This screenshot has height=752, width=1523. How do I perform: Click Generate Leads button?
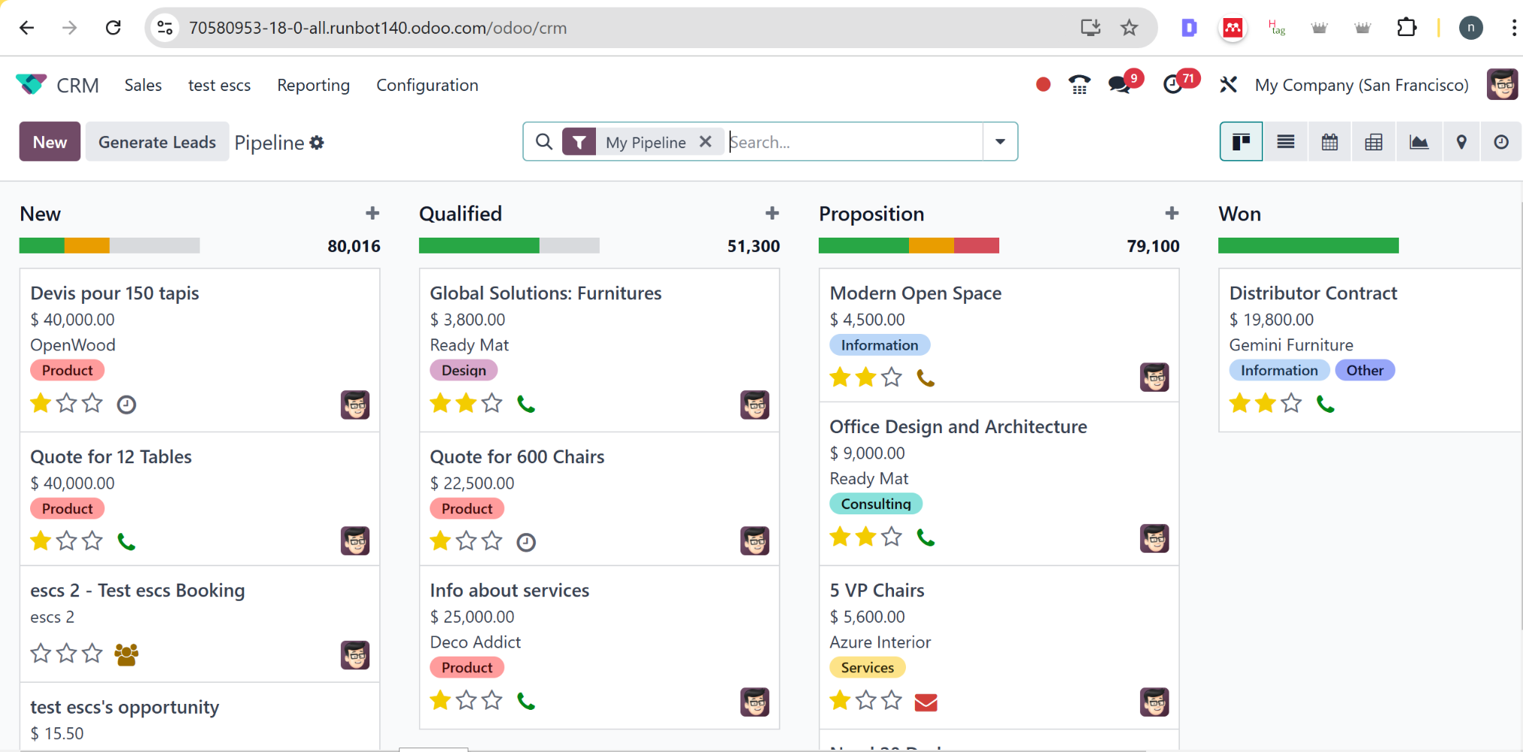[x=157, y=141]
